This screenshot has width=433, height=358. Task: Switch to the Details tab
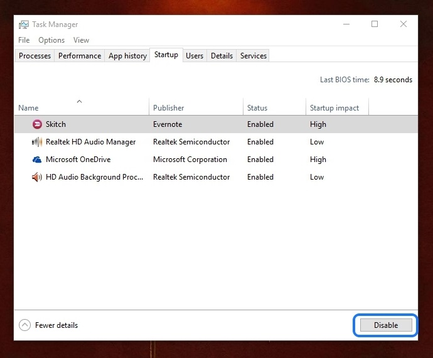[222, 56]
